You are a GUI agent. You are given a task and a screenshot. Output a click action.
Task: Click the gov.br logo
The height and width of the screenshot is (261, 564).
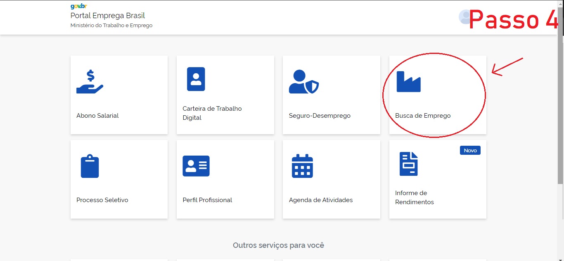pos(78,6)
